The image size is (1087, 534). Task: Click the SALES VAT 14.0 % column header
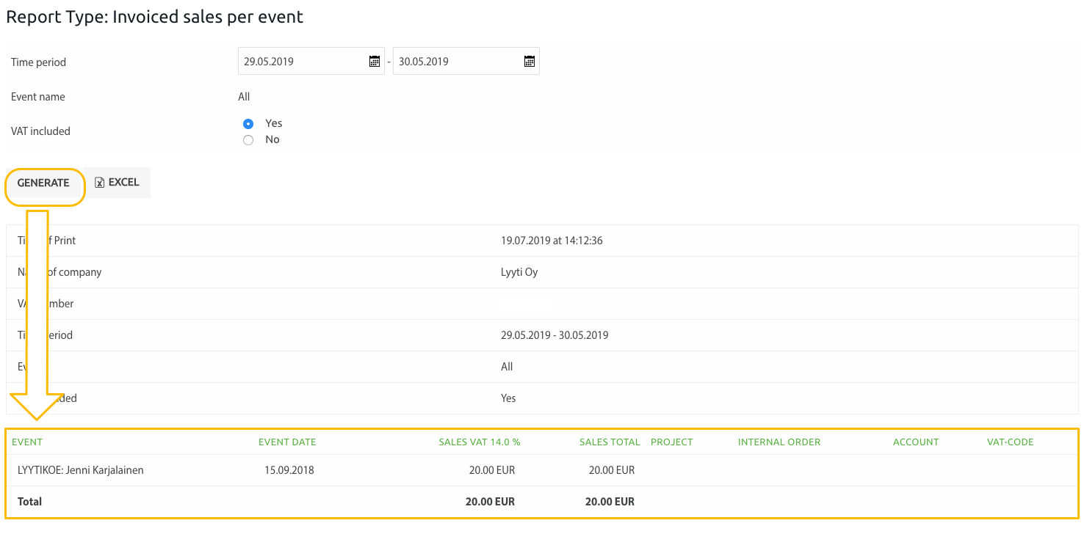coord(480,442)
